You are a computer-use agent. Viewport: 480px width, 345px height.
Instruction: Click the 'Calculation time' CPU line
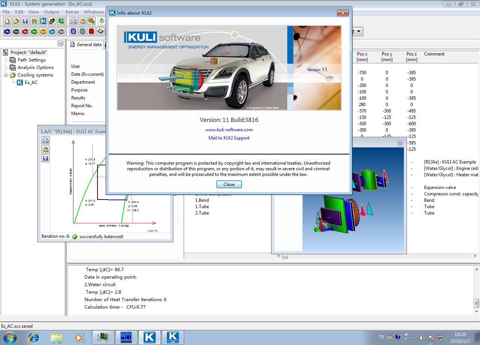[x=115, y=307]
